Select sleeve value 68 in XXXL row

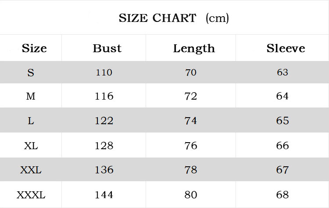283,194
